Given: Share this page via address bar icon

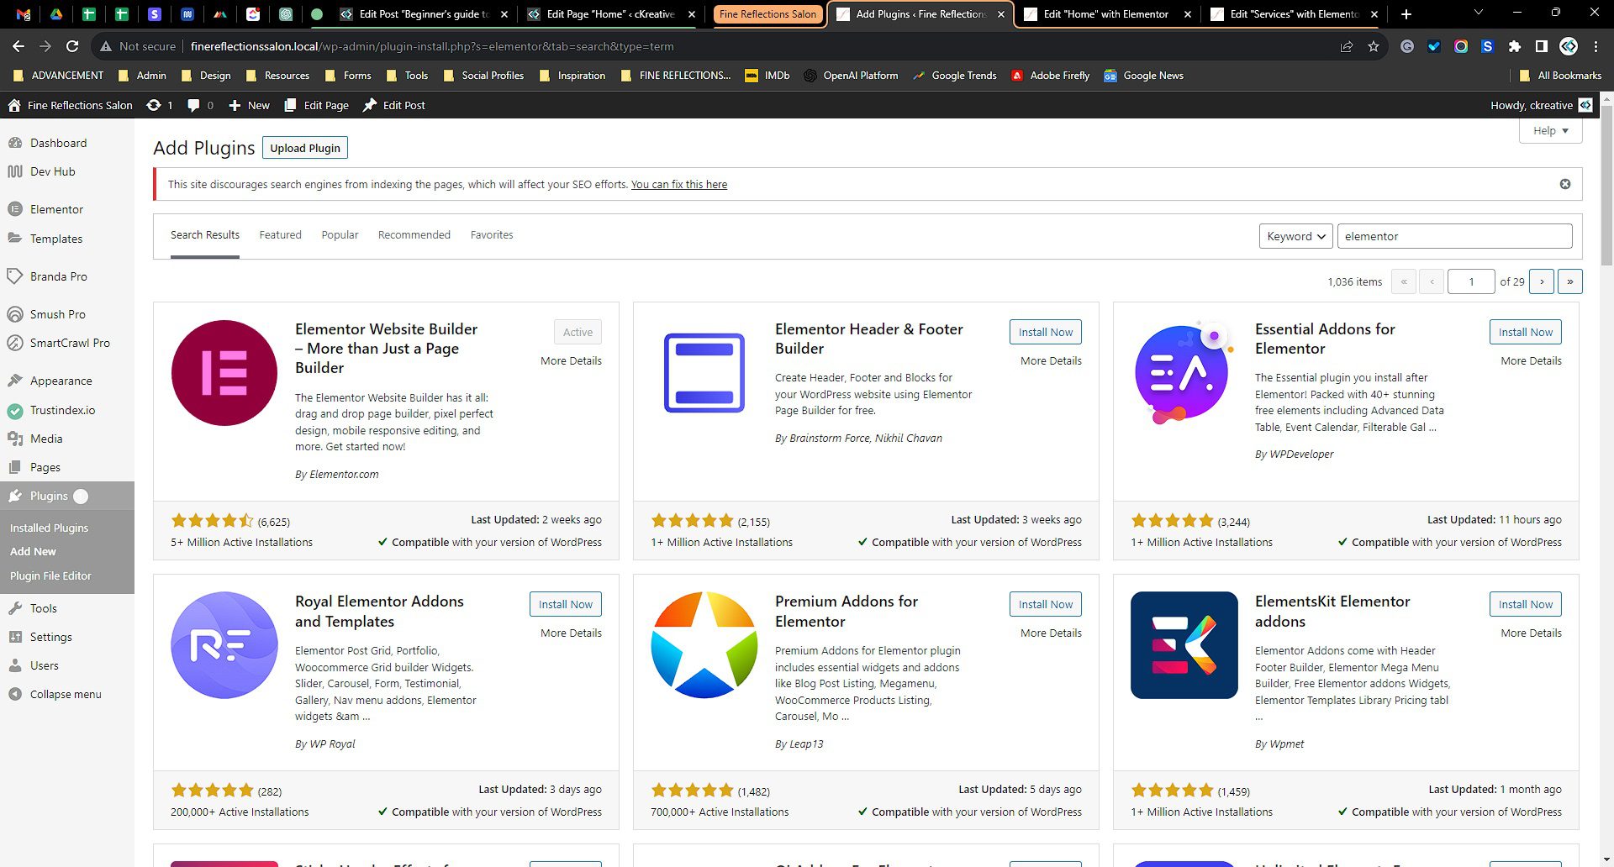Looking at the screenshot, I should point(1347,46).
